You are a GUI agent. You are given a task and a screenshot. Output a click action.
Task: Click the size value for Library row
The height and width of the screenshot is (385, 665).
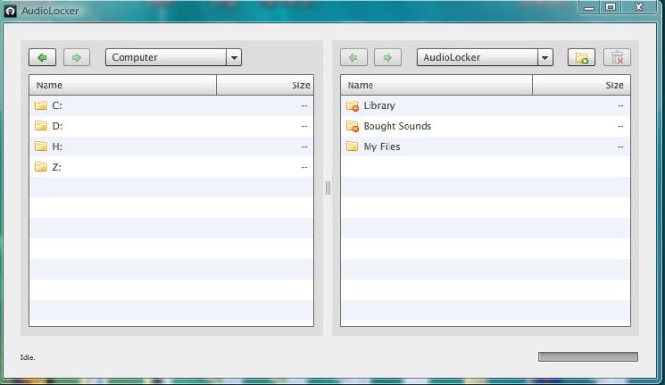[620, 106]
